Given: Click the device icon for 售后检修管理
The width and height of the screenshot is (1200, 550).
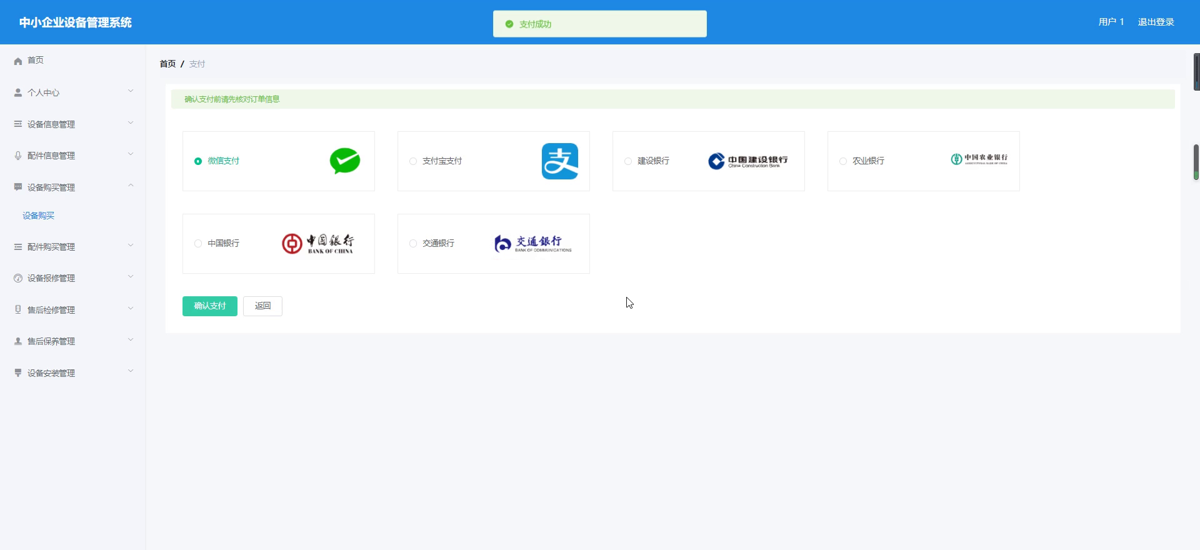Looking at the screenshot, I should [x=18, y=309].
